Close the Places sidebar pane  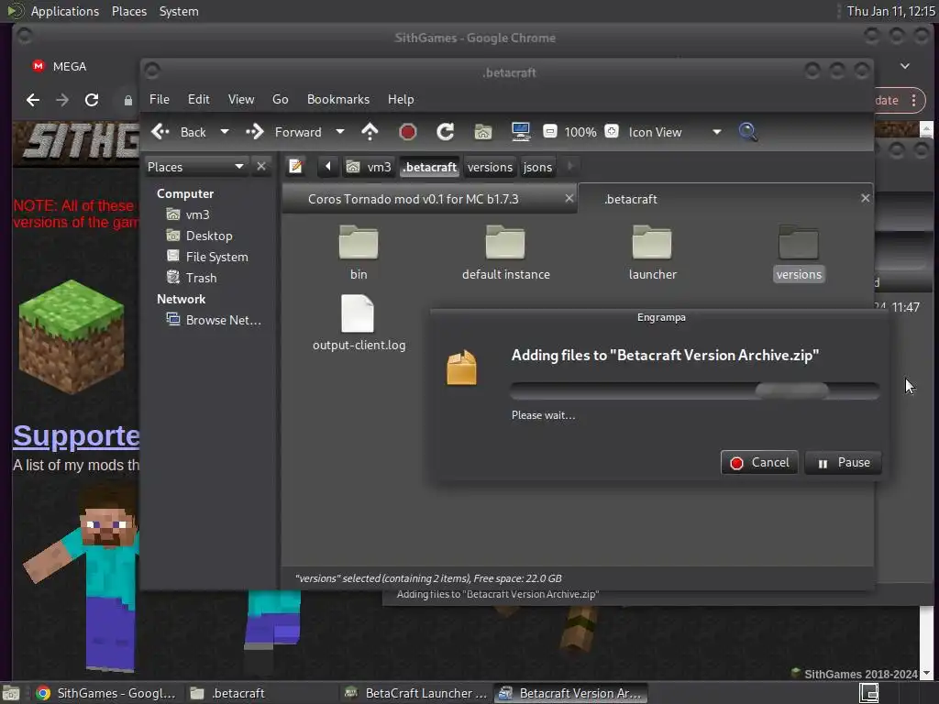(261, 167)
